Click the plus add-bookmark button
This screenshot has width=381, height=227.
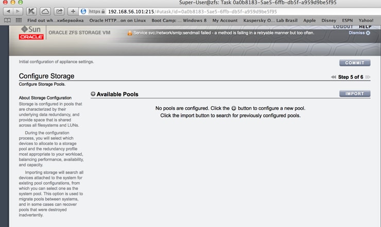tap(73, 11)
